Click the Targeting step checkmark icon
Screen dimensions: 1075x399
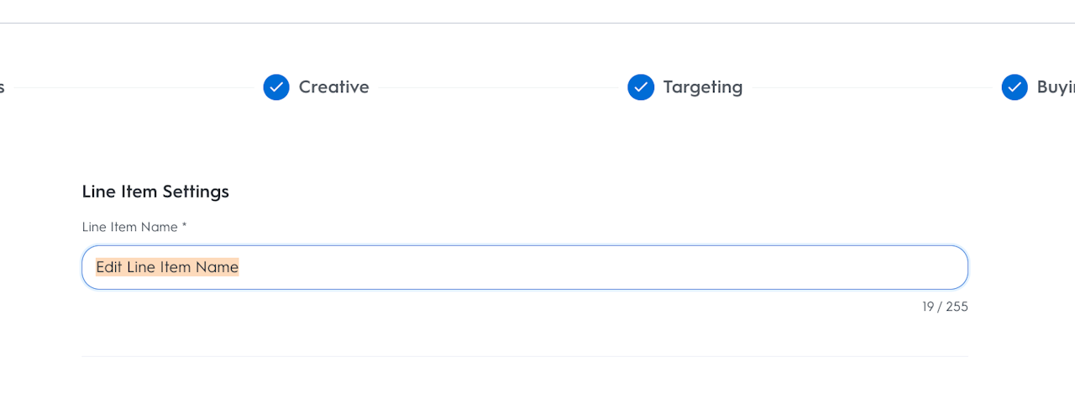click(x=641, y=87)
